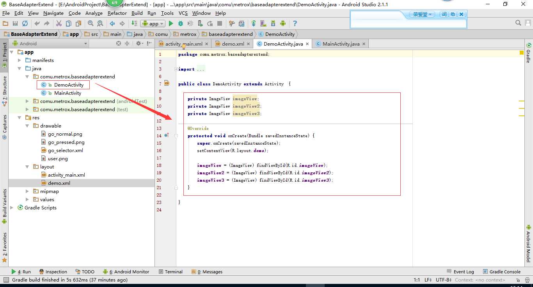Viewport: 533px width, 287px height.
Task: Expand the Gradle Scripts tree arrow
Action: [x=12, y=207]
